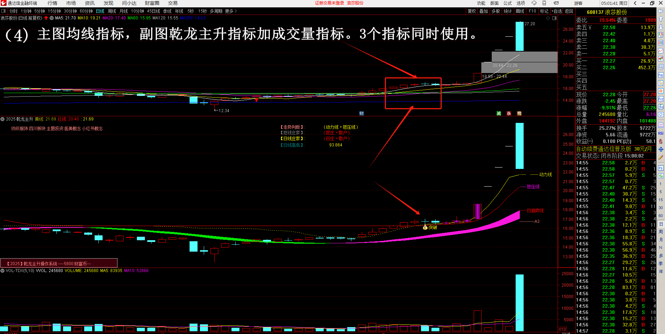Click 统计 statistics button
This screenshot has width=665, height=334.
(508, 11)
